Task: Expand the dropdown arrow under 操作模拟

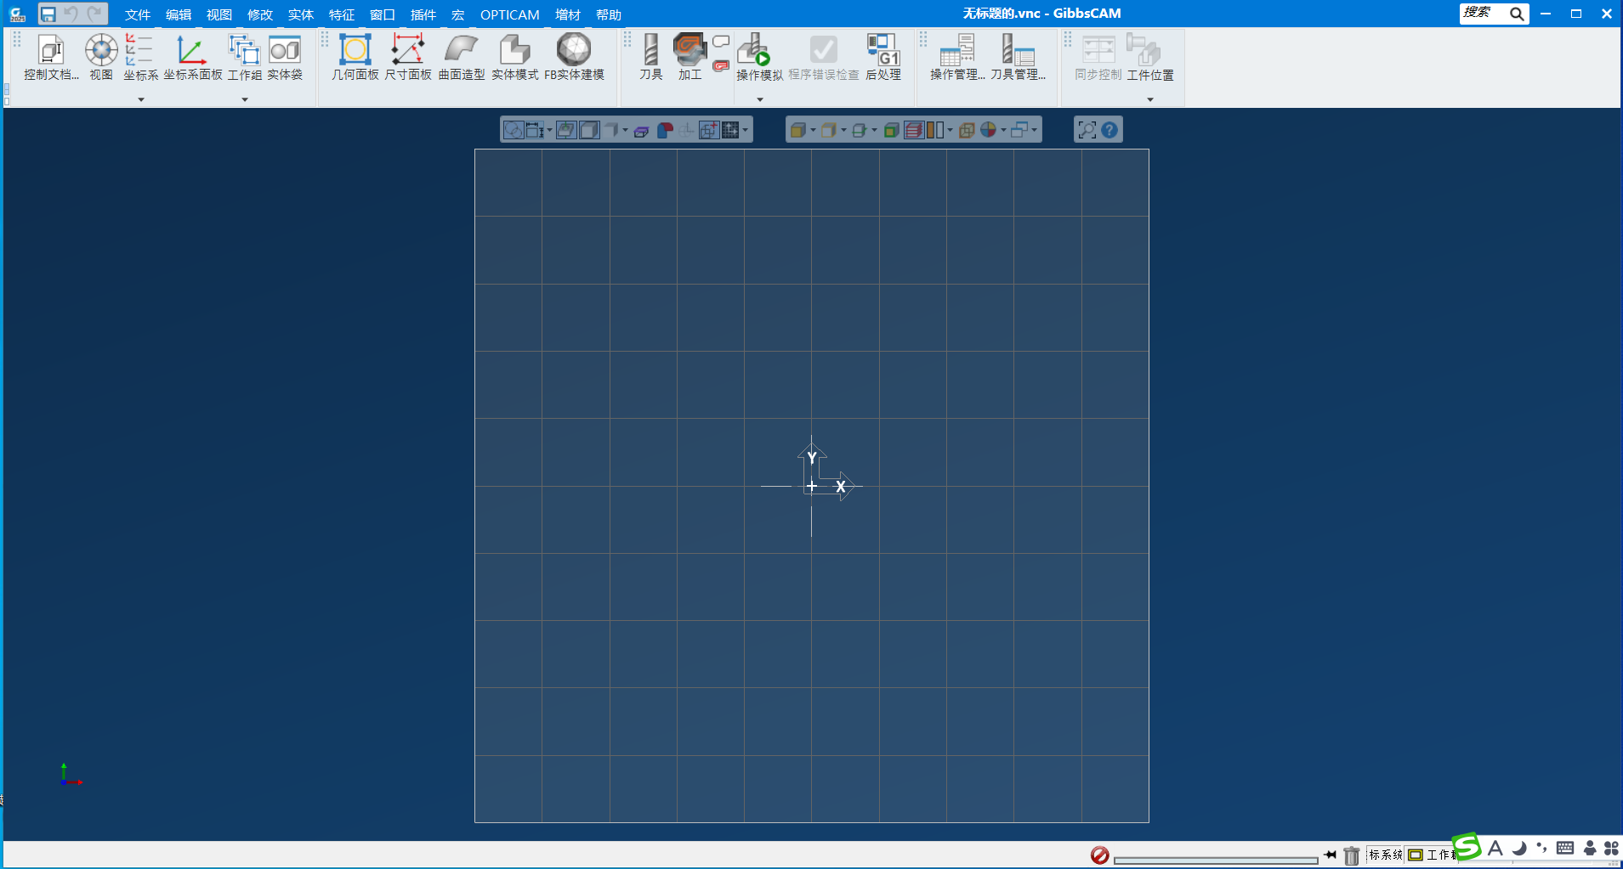Action: coord(760,99)
